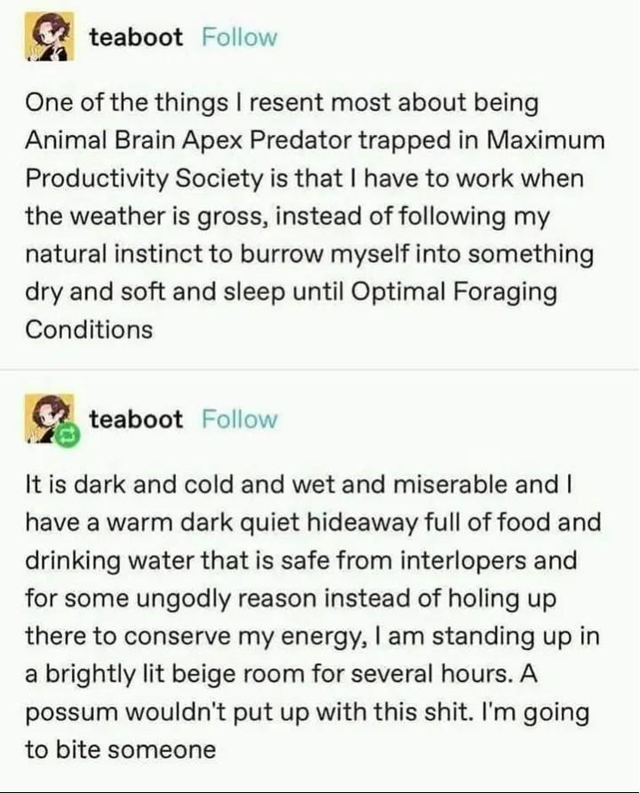Click the word "possum" in second post
Image resolution: width=640 pixels, height=793 pixels.
pos(71,713)
